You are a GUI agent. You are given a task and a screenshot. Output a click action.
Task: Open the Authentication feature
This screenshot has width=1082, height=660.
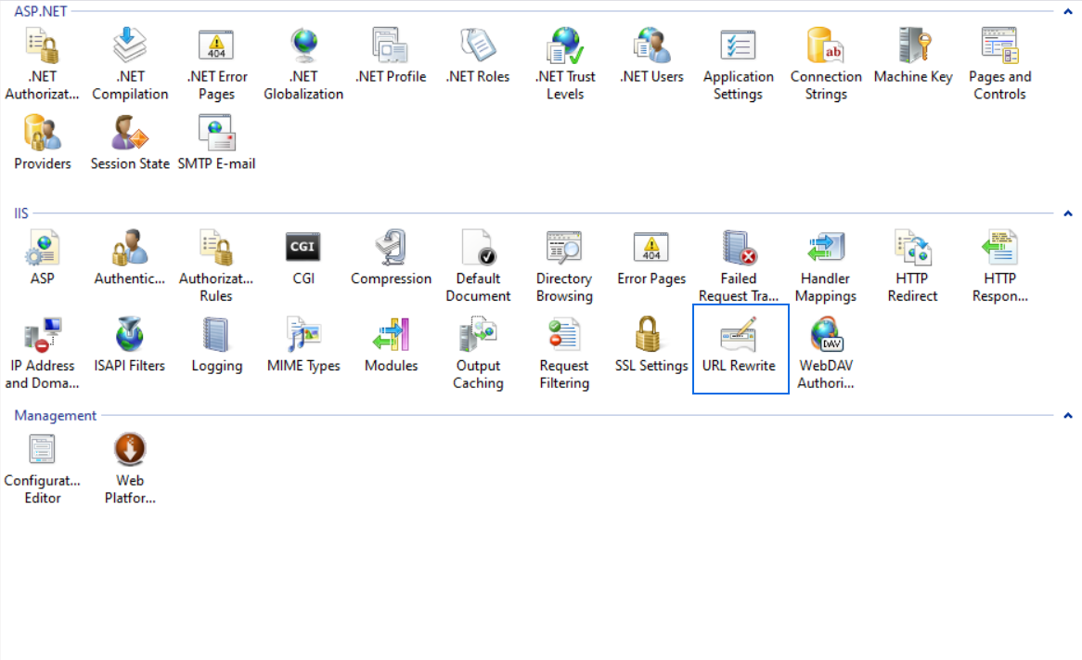click(x=130, y=248)
